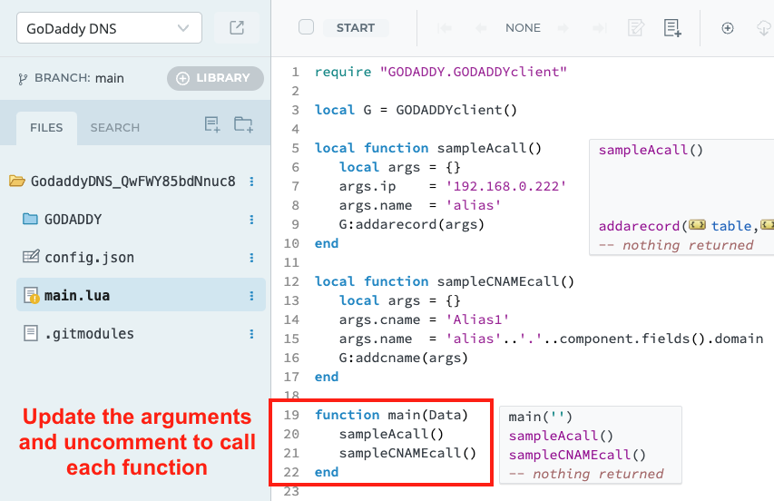
Task: Click the edit sample message icon
Action: click(x=636, y=28)
